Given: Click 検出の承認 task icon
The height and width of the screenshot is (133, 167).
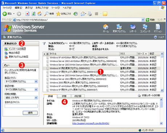Looking at the screenshot, I should click(6, 53).
